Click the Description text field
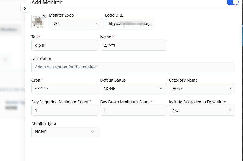Viewport: 243px width, 161px height. coord(133,67)
